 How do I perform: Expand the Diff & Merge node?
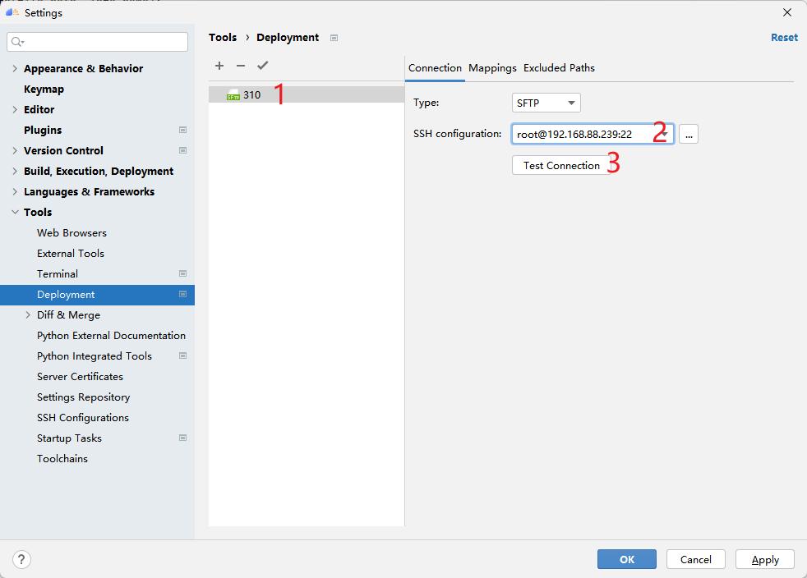[28, 314]
